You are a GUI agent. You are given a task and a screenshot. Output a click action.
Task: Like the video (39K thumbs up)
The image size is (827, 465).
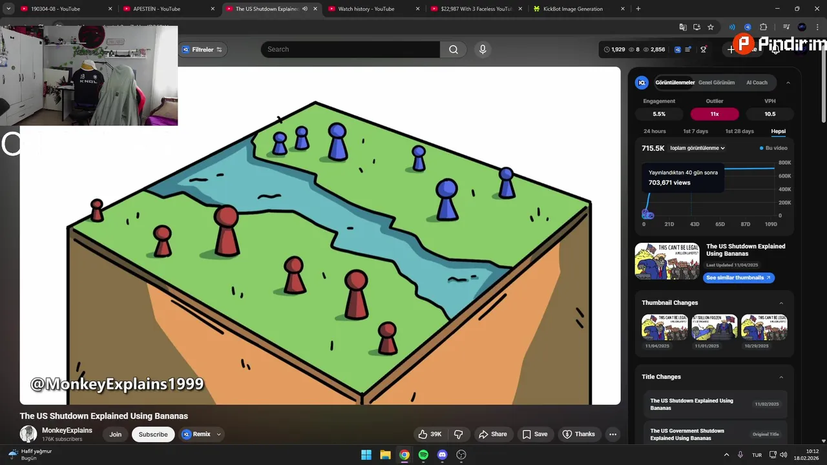point(430,434)
